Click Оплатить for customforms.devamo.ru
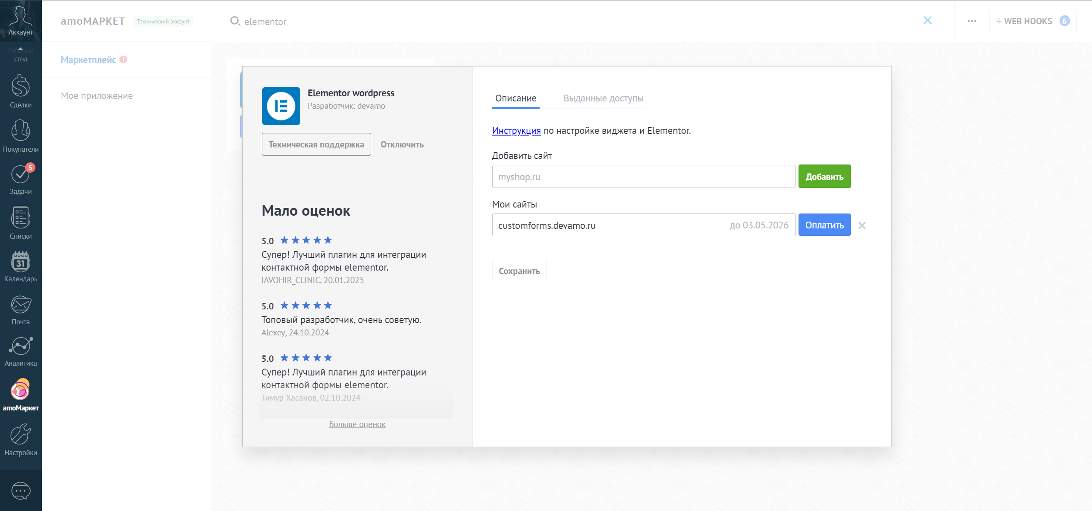Screen dimensions: 1092x511 coord(824,225)
